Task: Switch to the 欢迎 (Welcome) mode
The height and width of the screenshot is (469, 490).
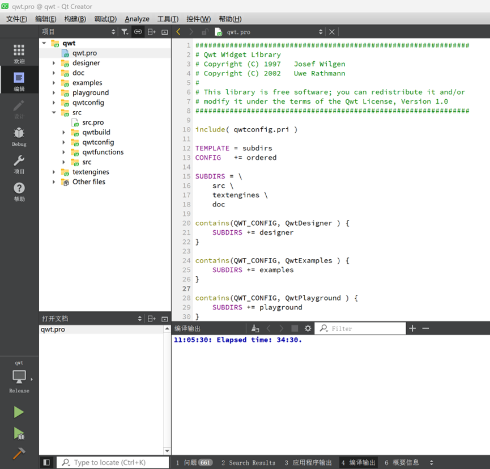Action: coord(19,54)
